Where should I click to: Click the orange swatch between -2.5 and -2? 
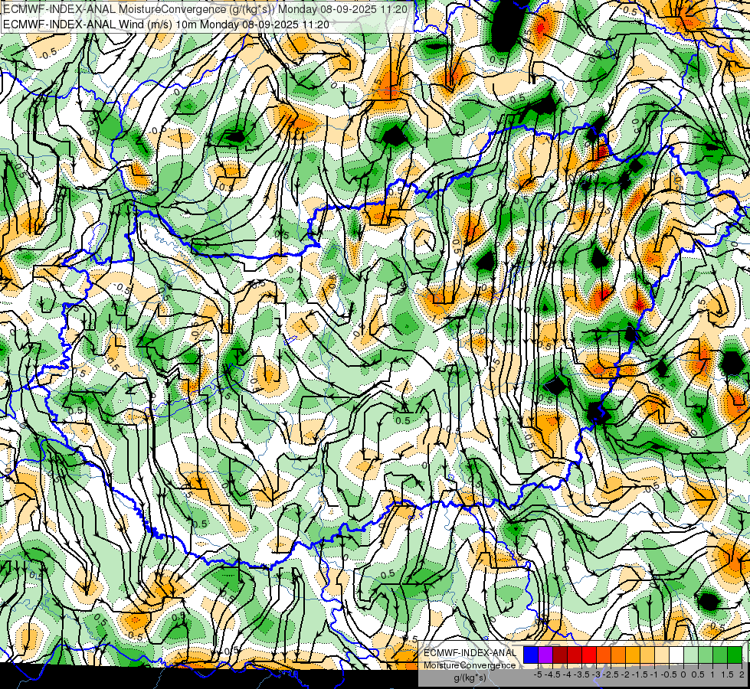[x=618, y=655]
